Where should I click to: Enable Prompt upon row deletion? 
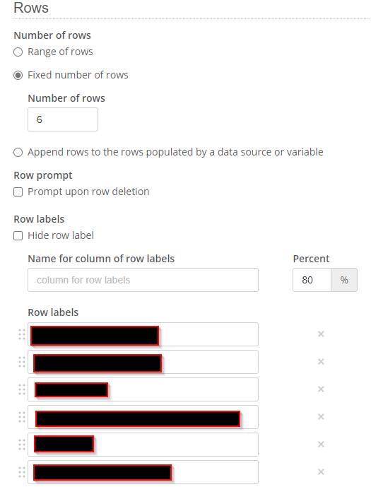(x=18, y=192)
